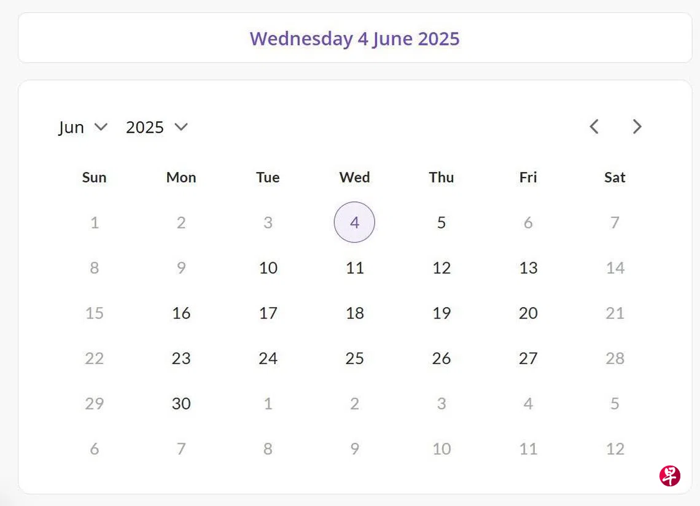Pick Monday 23 June
This screenshot has width=700, height=506.
click(x=181, y=359)
